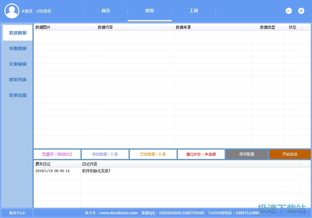Click the 酷Q状态 未连接 indicator
Viewport: 312px width, 218px height.
point(201,154)
